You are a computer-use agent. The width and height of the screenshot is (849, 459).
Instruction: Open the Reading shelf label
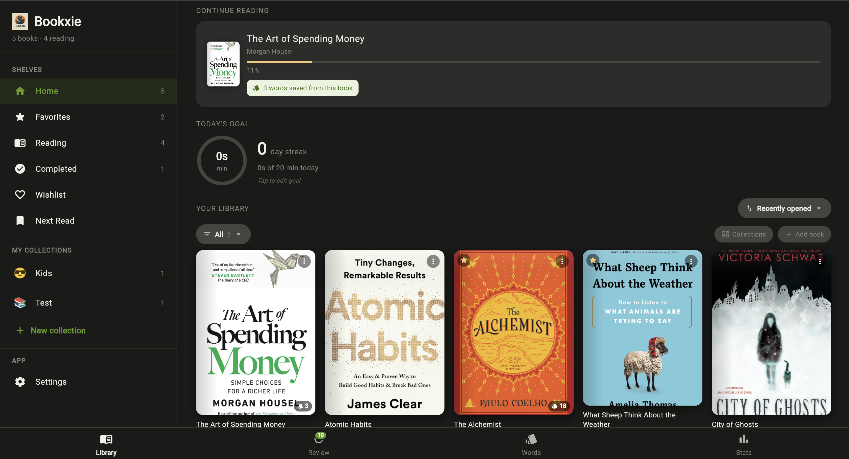click(x=51, y=143)
